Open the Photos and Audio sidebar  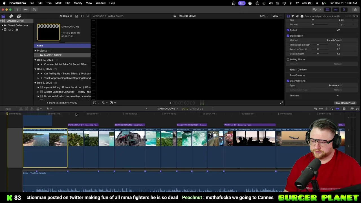click(11, 16)
